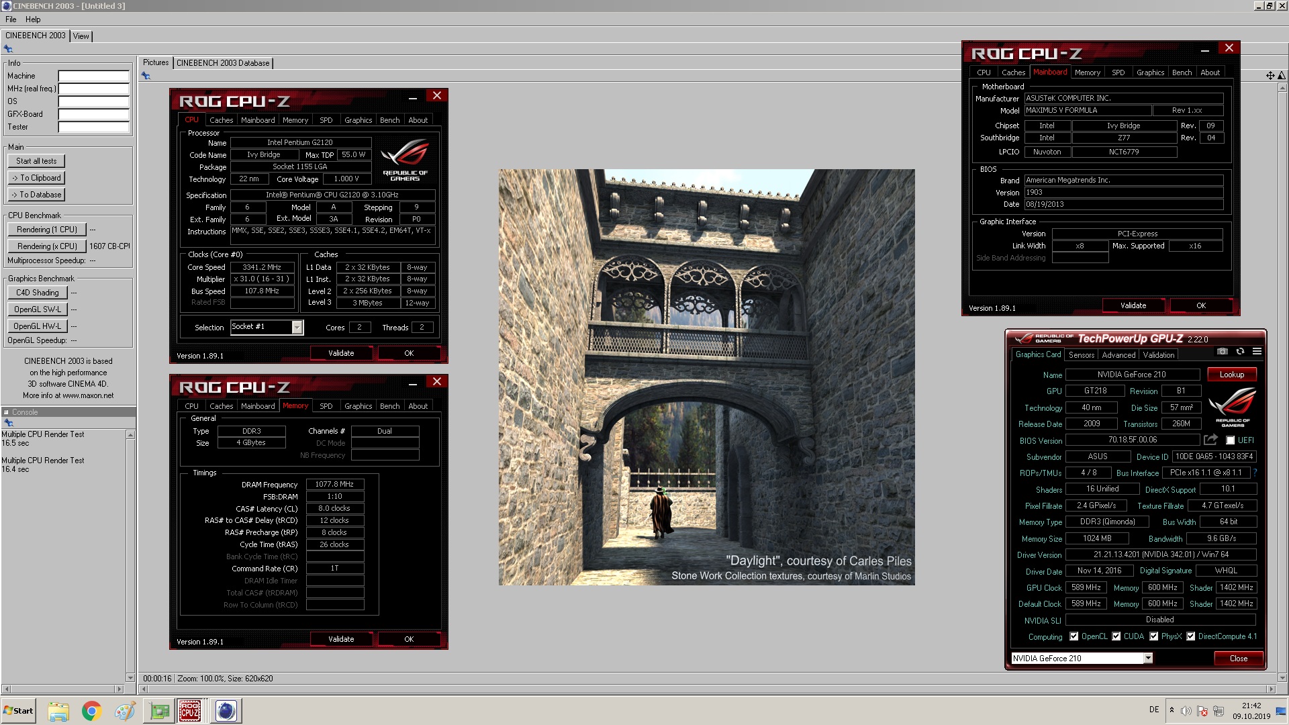Open the NVIDIA GeForce 210 GPU selector dropdown
Image resolution: width=1289 pixels, height=725 pixels.
click(1148, 659)
